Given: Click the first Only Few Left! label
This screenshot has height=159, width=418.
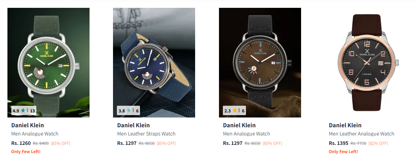Looking at the screenshot, I should pyautogui.click(x=26, y=152).
